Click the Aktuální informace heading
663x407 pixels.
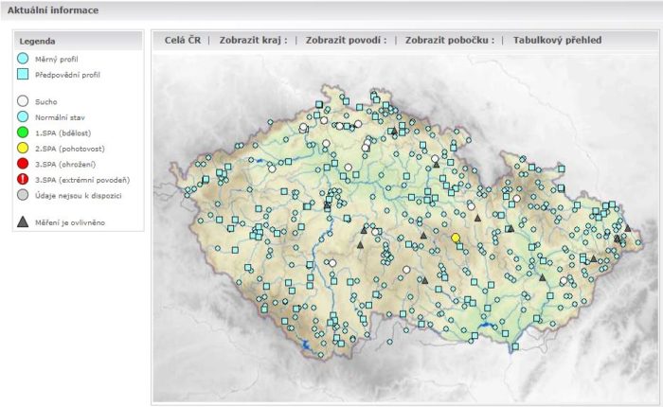pyautogui.click(x=53, y=10)
